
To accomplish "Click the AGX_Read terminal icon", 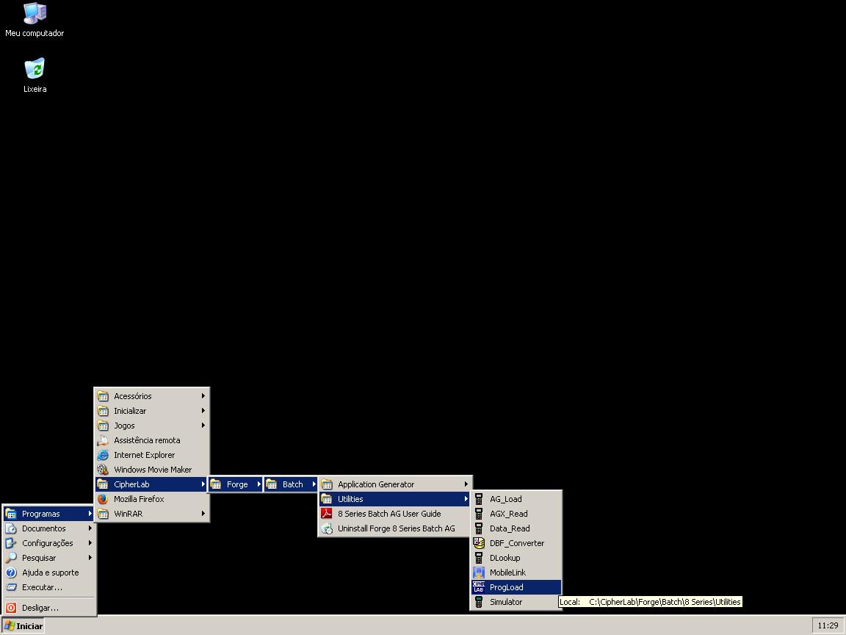I will [479, 514].
